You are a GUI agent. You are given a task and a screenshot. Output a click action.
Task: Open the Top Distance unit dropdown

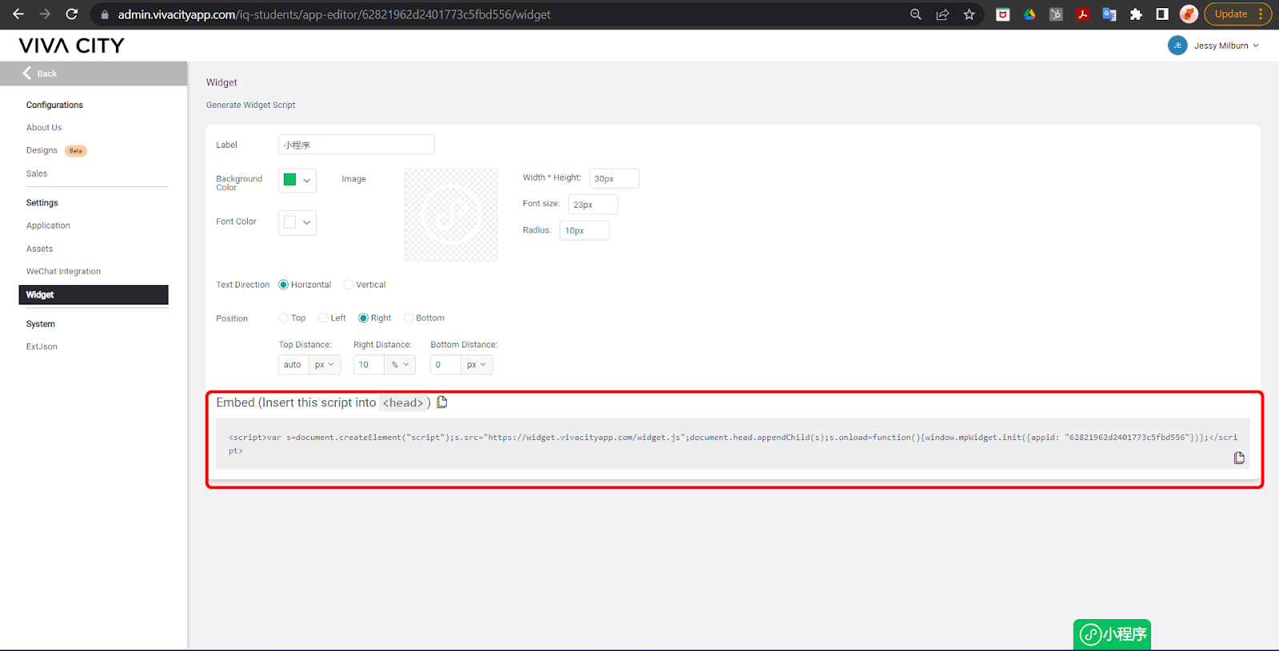(325, 364)
